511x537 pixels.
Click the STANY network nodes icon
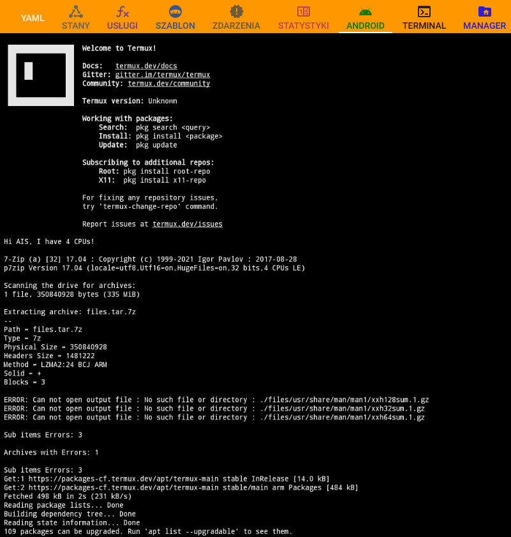(x=76, y=11)
